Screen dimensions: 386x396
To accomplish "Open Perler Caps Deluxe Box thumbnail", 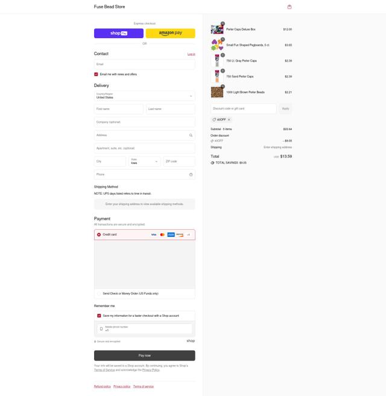I will (x=217, y=30).
